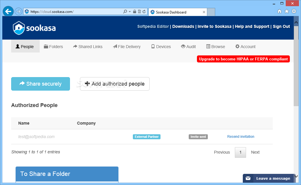The height and width of the screenshot is (185, 301).
Task: Select page 1 in pagination
Action: tap(240, 152)
